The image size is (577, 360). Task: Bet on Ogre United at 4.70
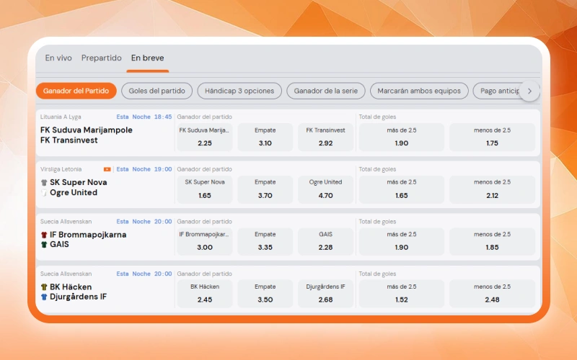(x=326, y=189)
